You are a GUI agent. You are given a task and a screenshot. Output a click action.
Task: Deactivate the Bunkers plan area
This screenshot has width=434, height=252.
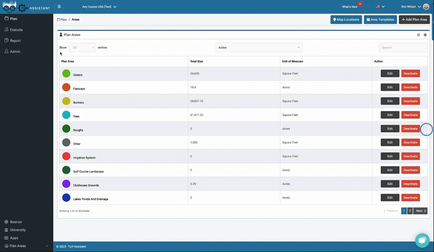tap(410, 101)
